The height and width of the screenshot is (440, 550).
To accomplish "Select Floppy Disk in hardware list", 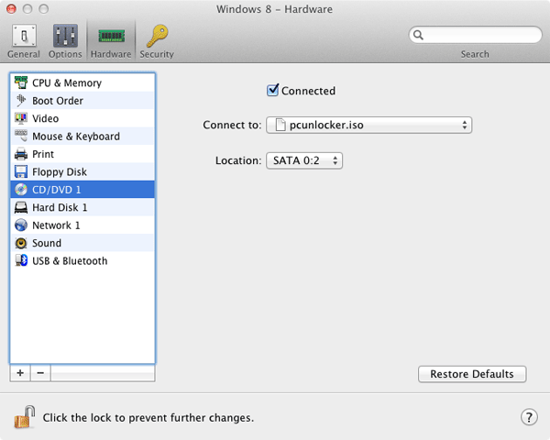I will click(x=82, y=172).
